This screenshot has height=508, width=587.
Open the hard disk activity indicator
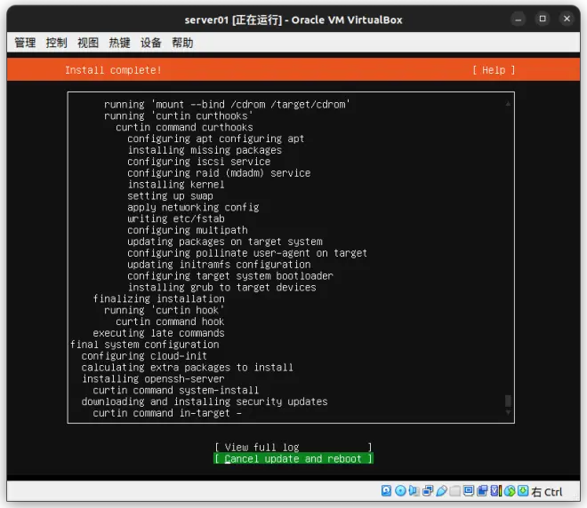[386, 490]
